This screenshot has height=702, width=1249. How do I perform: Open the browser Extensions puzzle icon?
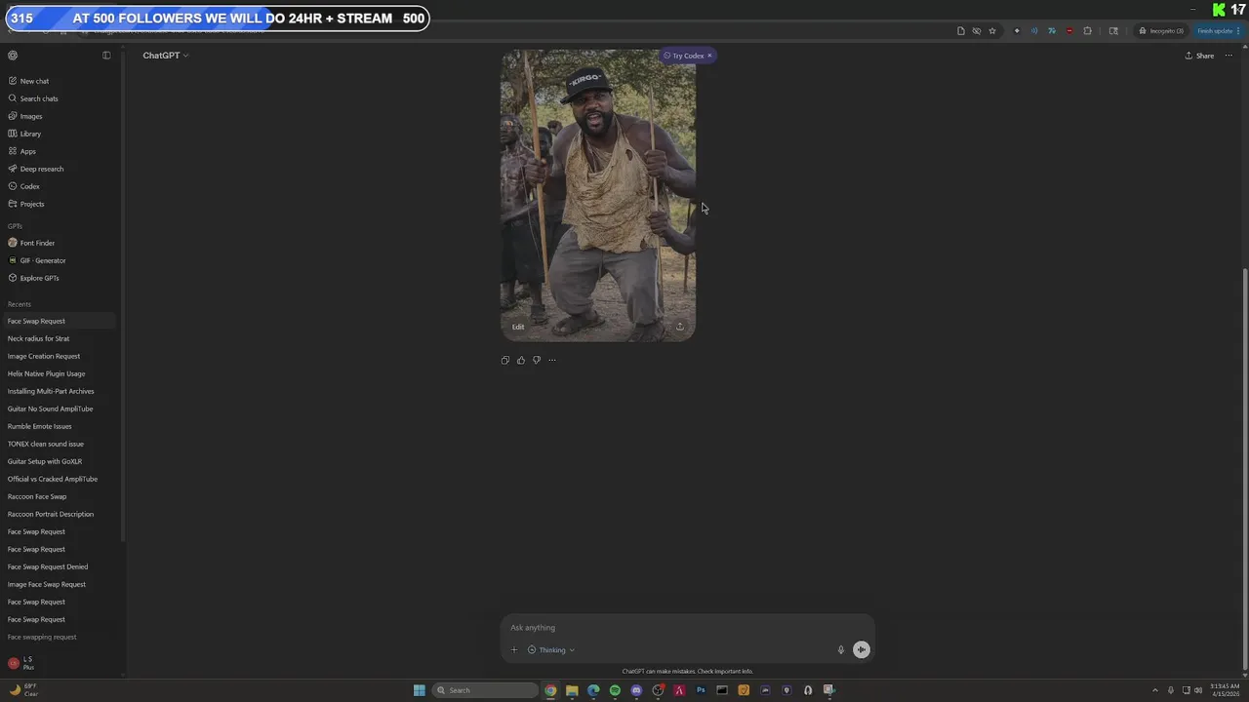pos(1087,31)
